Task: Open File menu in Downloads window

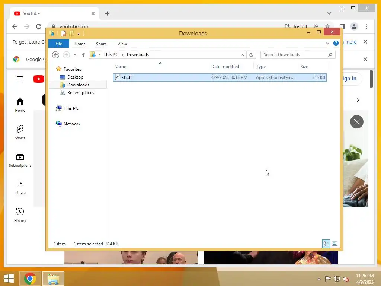Action: [x=58, y=44]
